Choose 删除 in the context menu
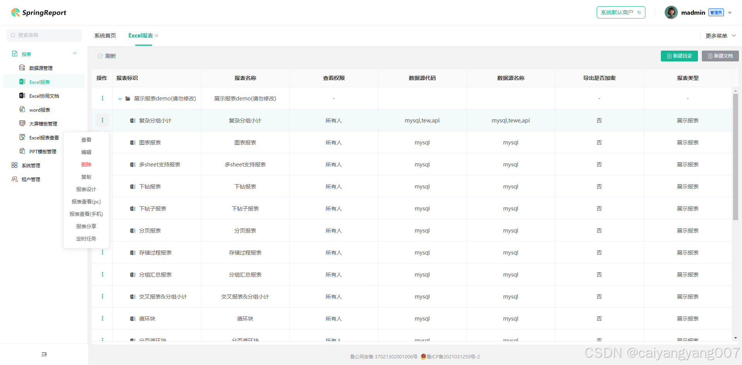The width and height of the screenshot is (742, 365). click(x=86, y=164)
